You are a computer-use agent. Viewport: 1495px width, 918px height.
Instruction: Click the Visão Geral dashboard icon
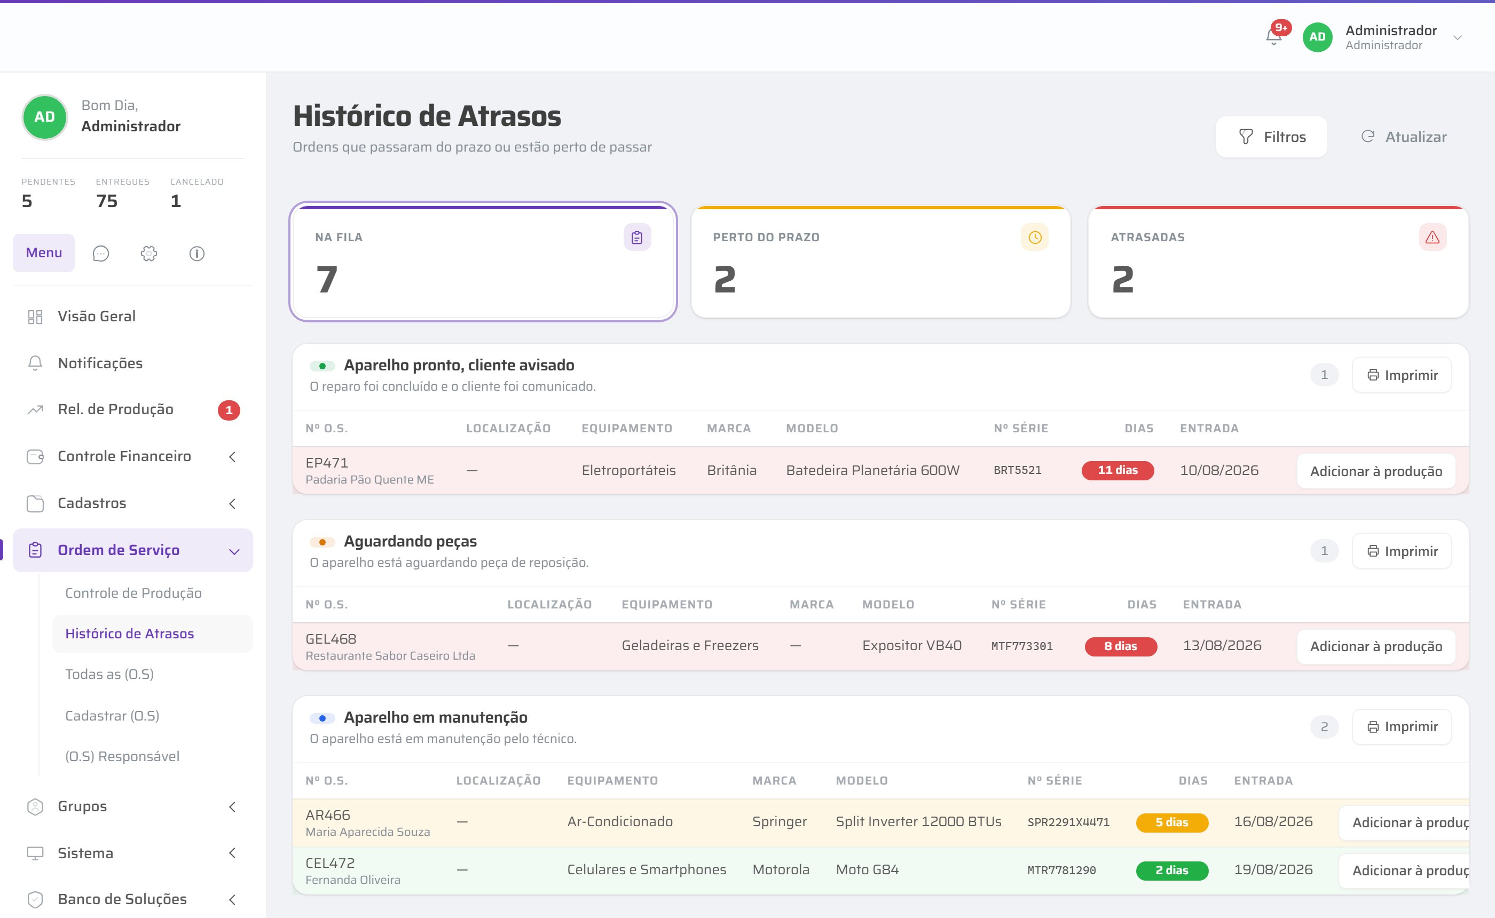tap(35, 317)
